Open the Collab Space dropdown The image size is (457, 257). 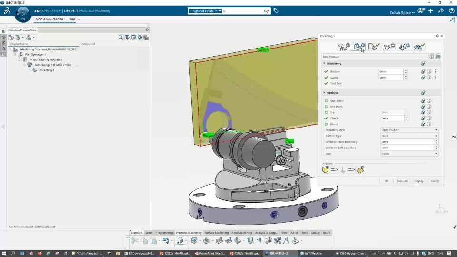(x=402, y=12)
